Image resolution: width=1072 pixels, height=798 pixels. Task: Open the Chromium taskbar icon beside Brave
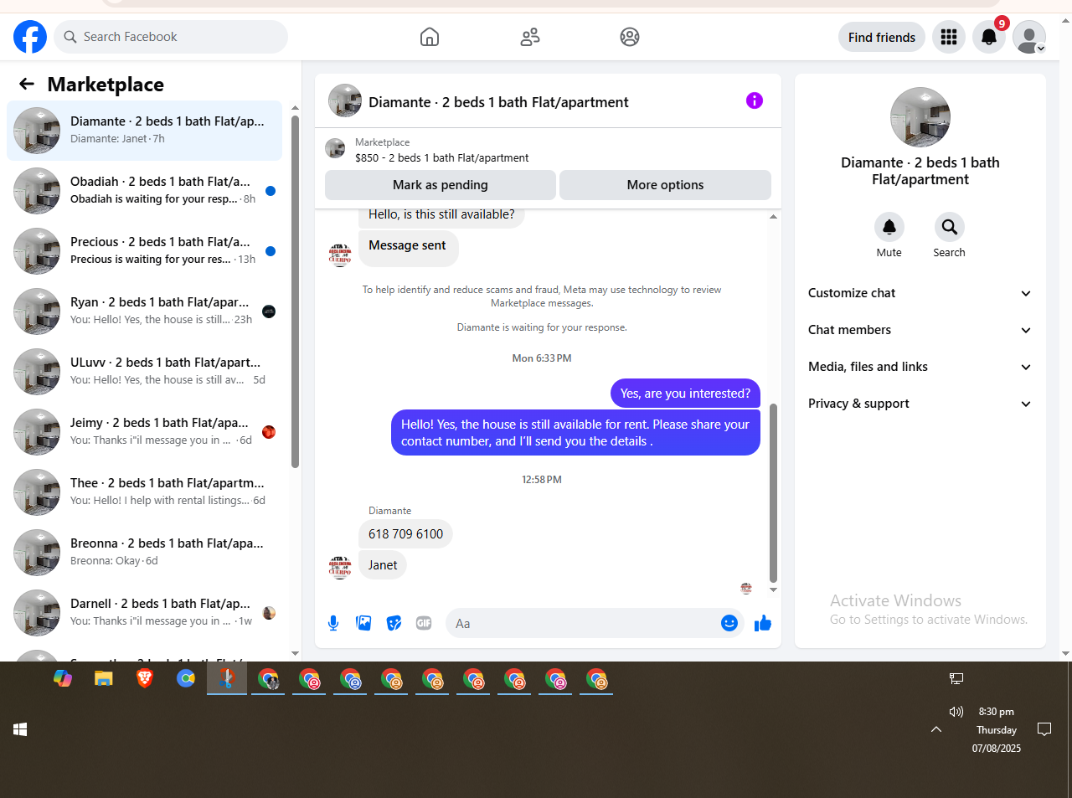tap(186, 679)
